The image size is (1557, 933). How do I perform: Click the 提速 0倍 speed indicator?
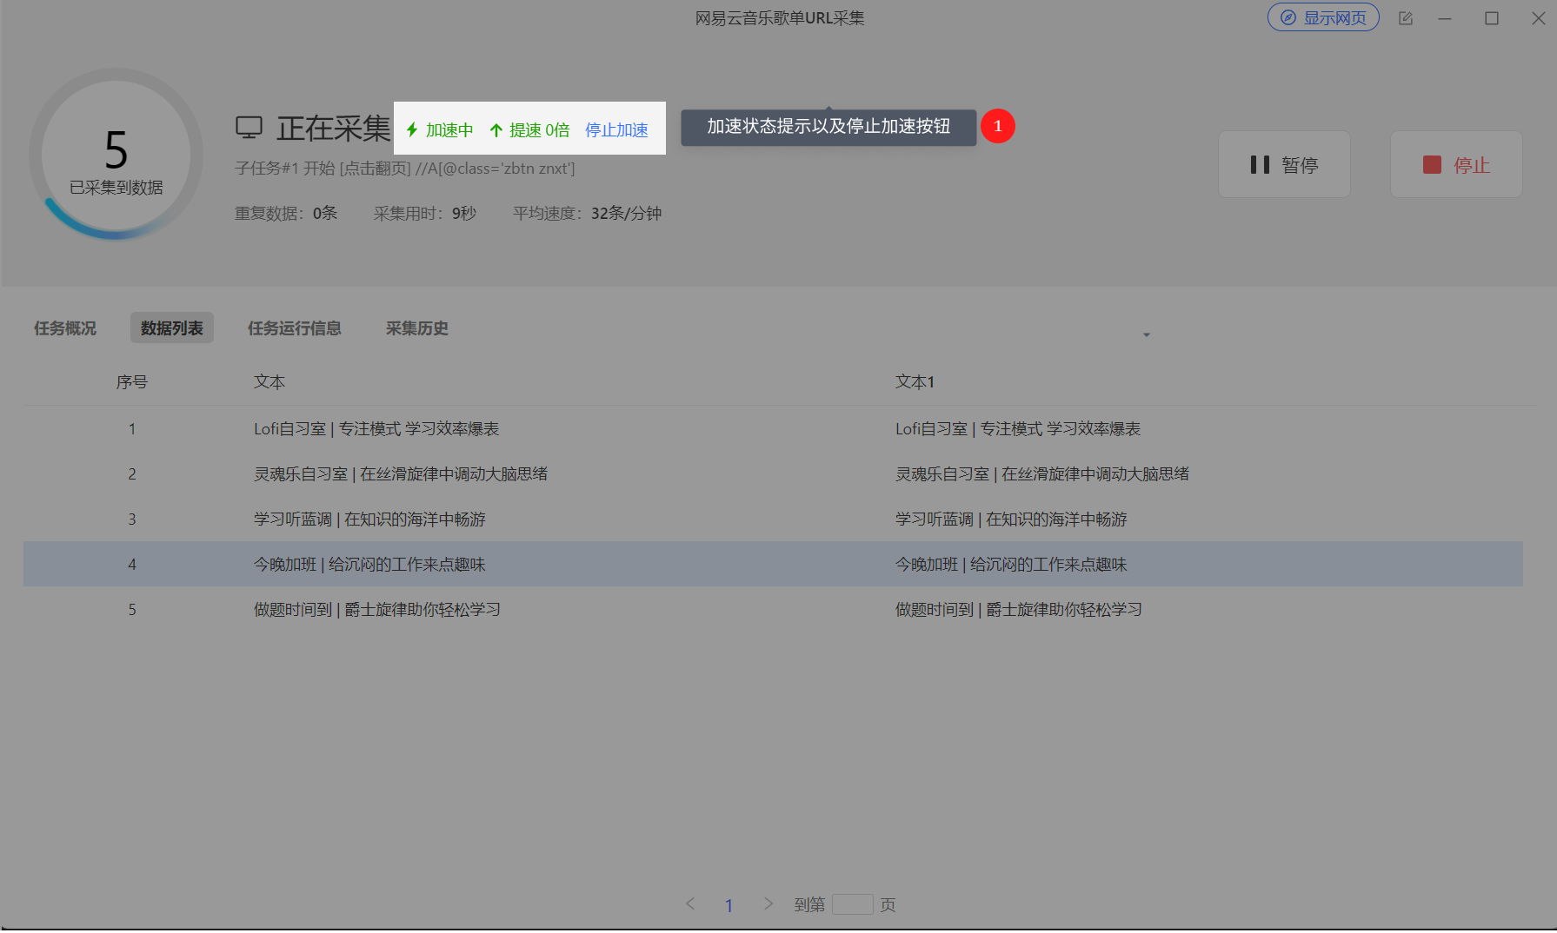point(529,129)
